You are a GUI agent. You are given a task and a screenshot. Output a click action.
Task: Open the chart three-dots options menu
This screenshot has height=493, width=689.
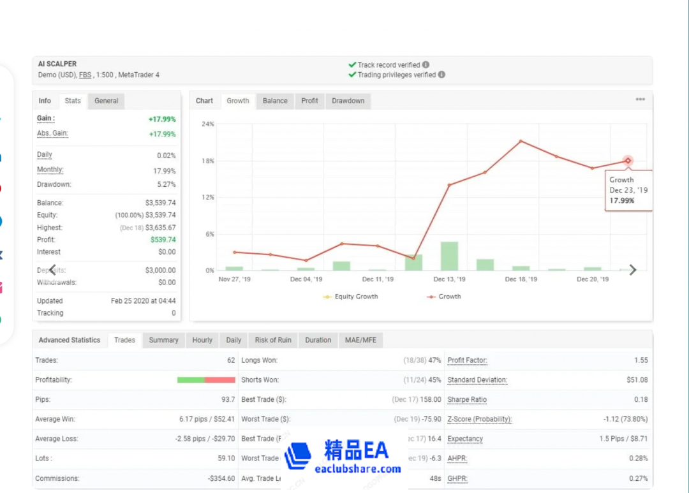[640, 100]
